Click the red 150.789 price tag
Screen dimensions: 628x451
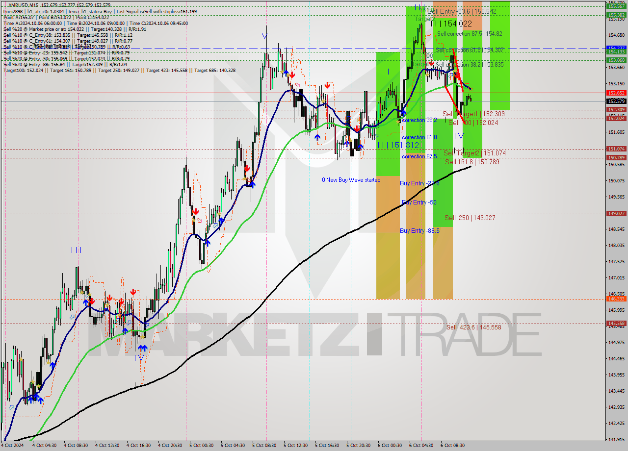[x=617, y=157]
